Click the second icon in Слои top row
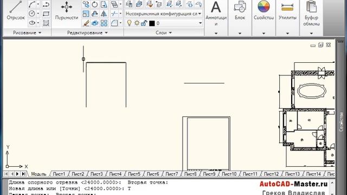The height and width of the screenshot is (195, 347). 139,4
